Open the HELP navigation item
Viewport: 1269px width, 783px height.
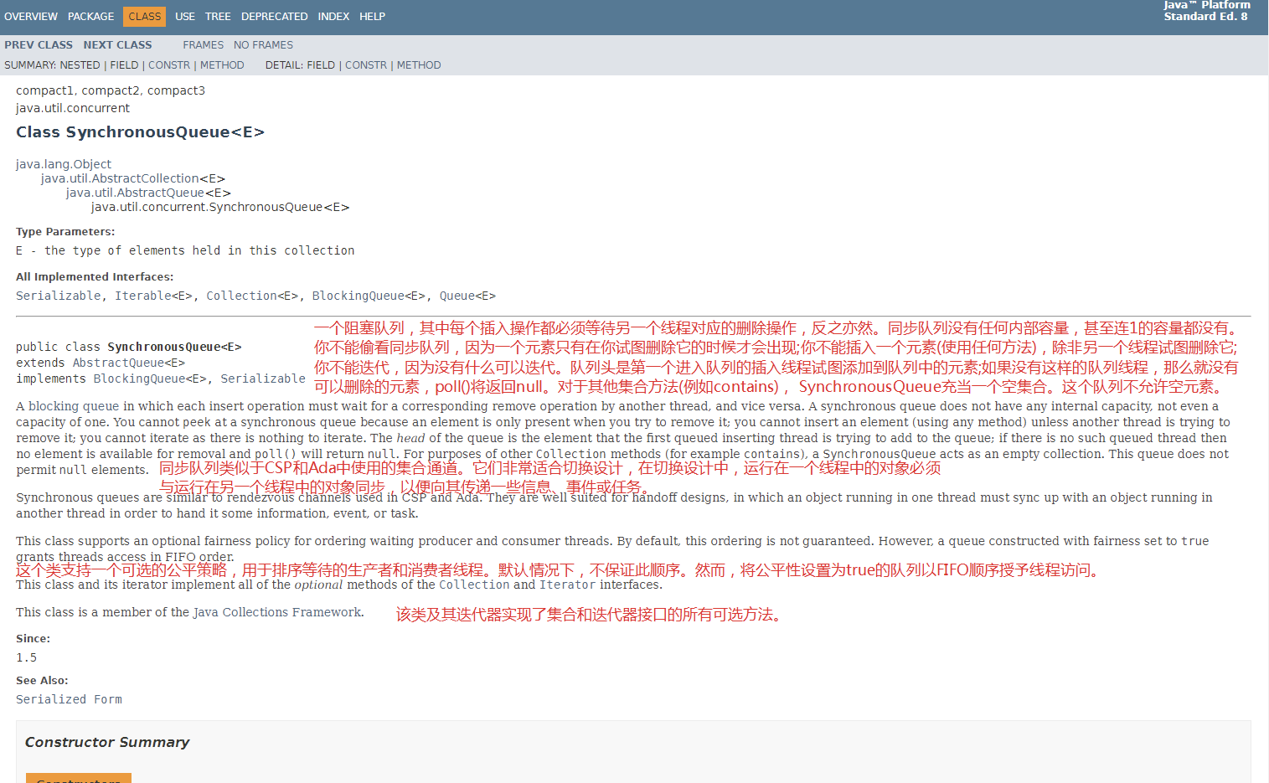click(373, 17)
